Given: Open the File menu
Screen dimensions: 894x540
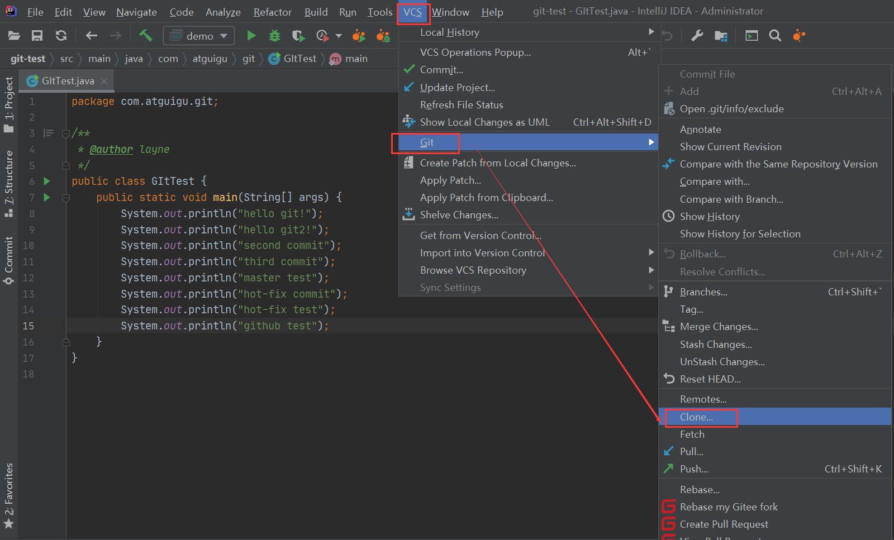Looking at the screenshot, I should pos(35,12).
